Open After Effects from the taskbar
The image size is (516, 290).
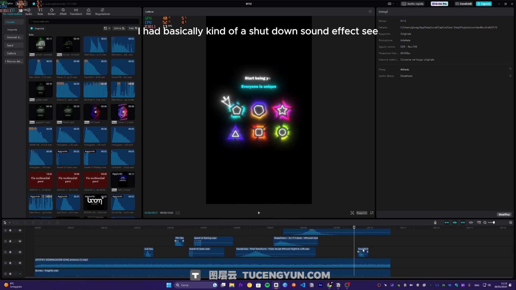(x=320, y=285)
